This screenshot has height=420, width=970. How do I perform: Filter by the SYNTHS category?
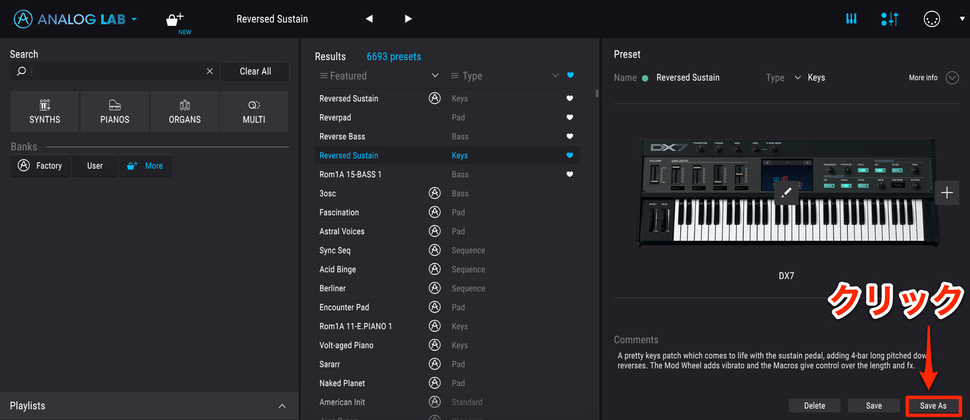point(45,111)
